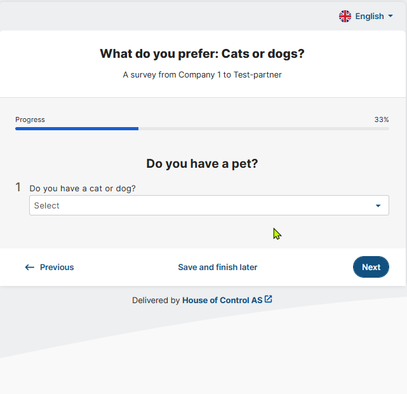Viewport: 407px width, 394px height.
Task: Click the UK flag icon
Action: [345, 17]
